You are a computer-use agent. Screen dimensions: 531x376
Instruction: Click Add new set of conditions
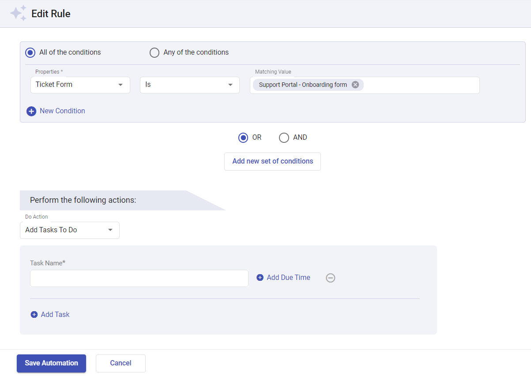272,161
